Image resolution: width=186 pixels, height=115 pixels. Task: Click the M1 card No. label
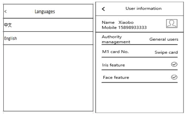click(x=115, y=52)
